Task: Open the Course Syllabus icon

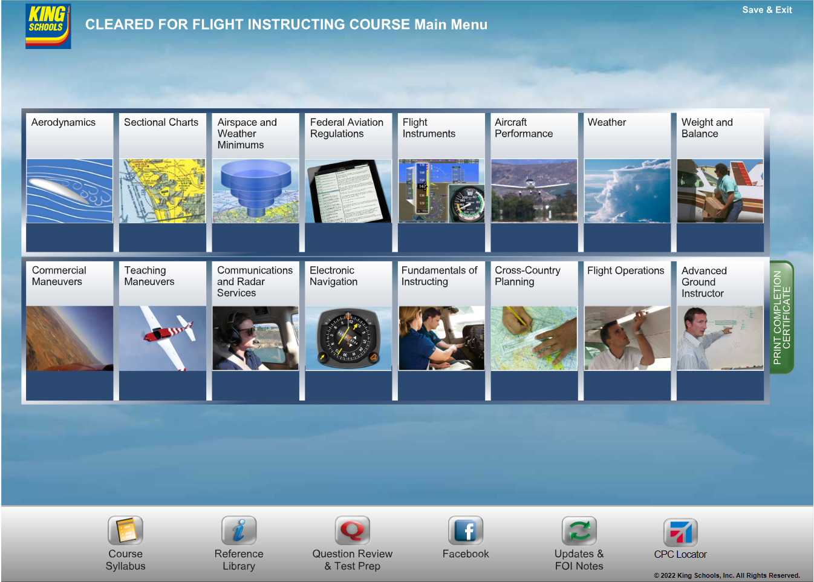Action: coord(125,531)
